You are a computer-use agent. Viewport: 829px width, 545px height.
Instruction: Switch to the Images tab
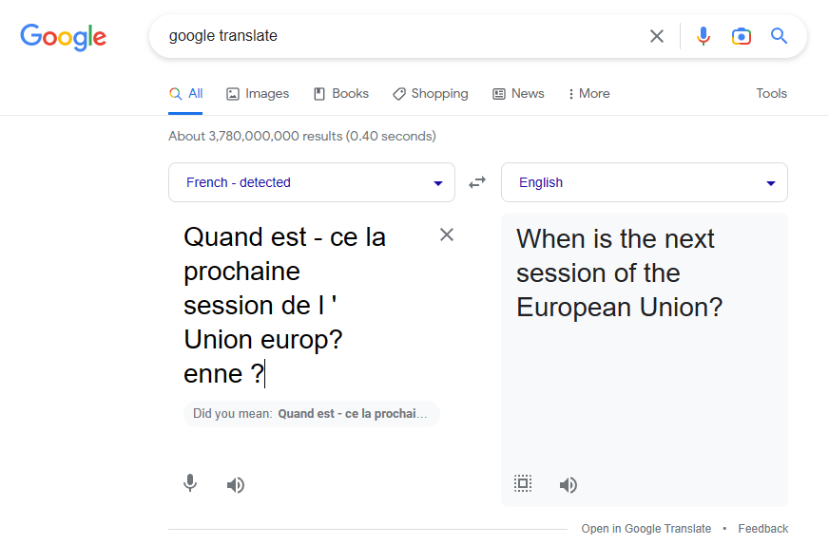point(258,93)
